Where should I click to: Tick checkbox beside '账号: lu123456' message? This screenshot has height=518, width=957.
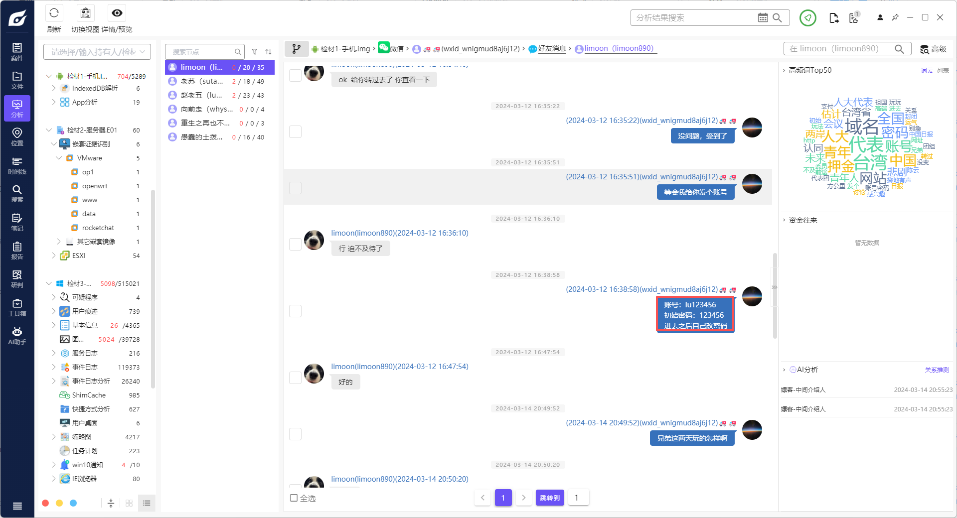[x=296, y=311]
